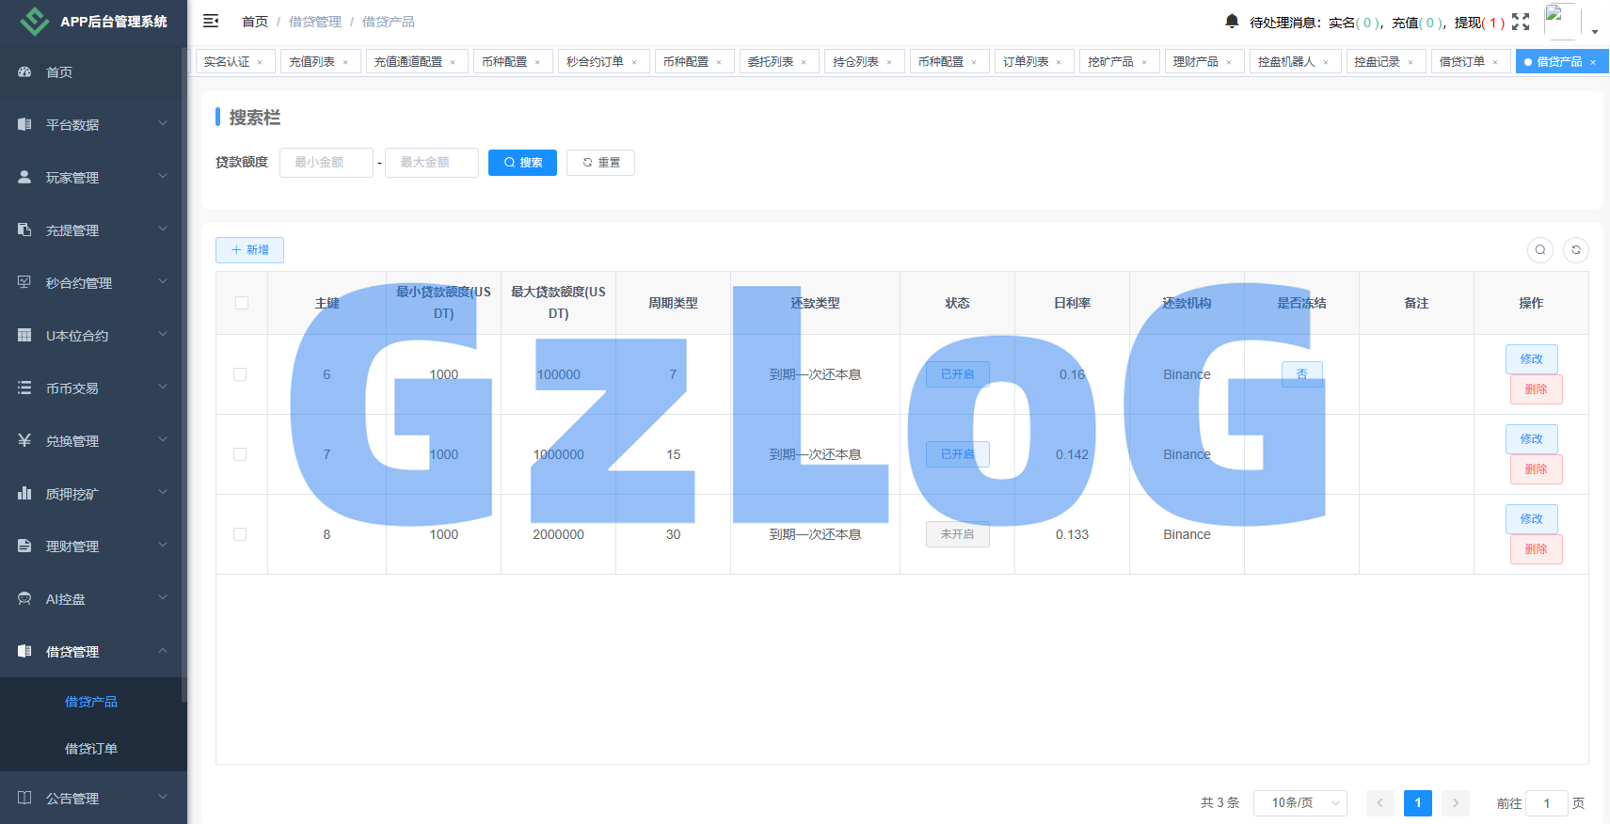Switch to the 持仓列表 tab

[x=863, y=61]
